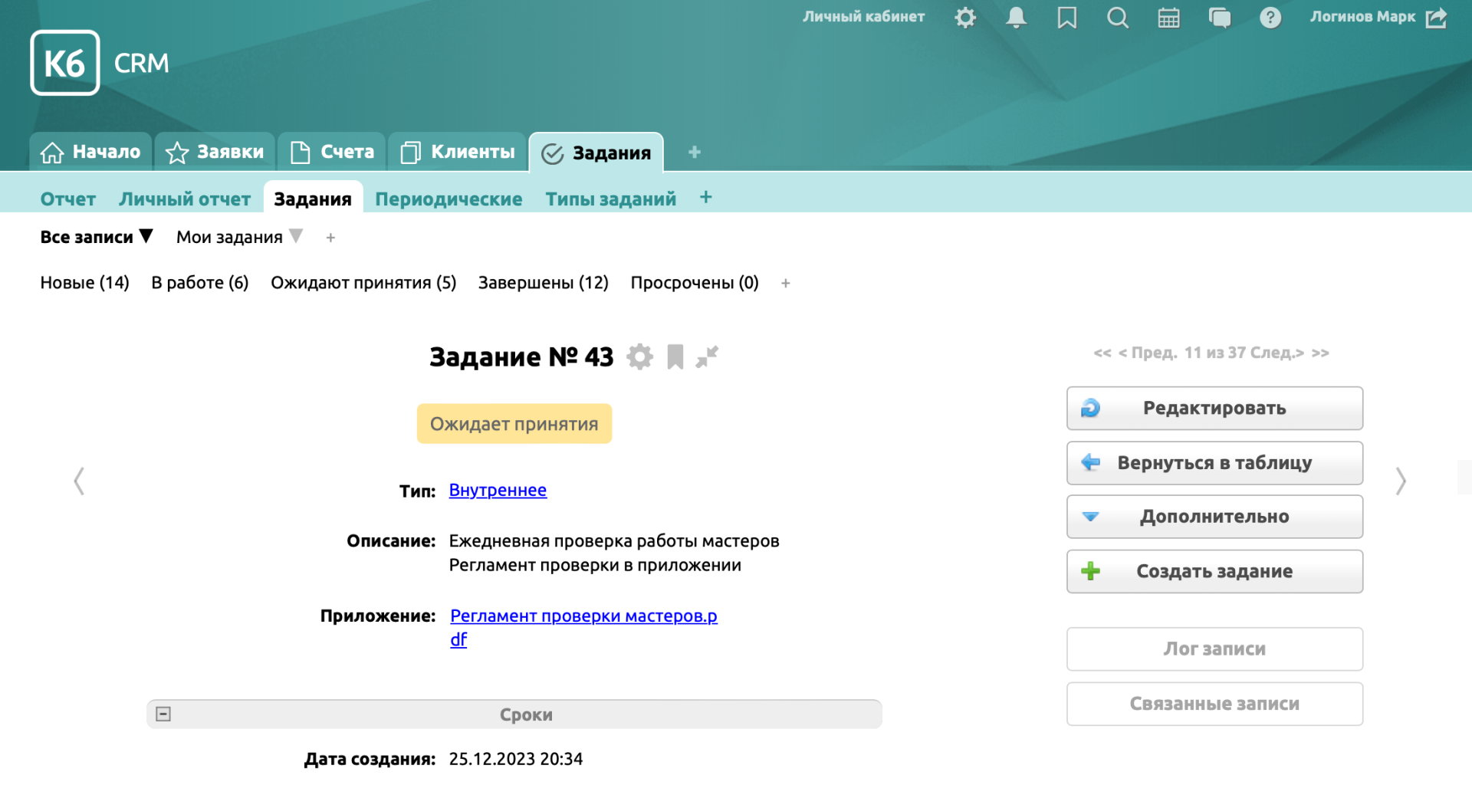Go to next record with right chevron
Screen dimensions: 1472x785
(x=1400, y=481)
